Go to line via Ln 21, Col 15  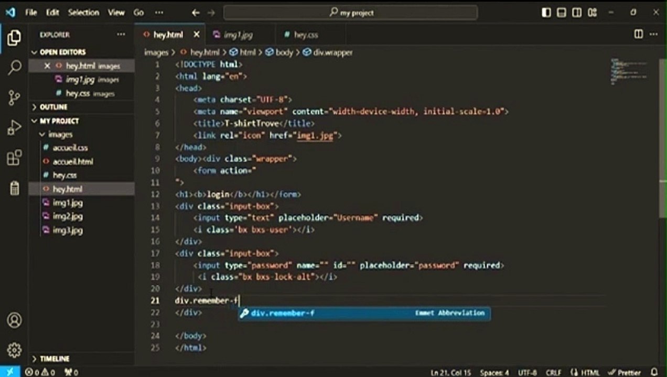tap(451, 372)
